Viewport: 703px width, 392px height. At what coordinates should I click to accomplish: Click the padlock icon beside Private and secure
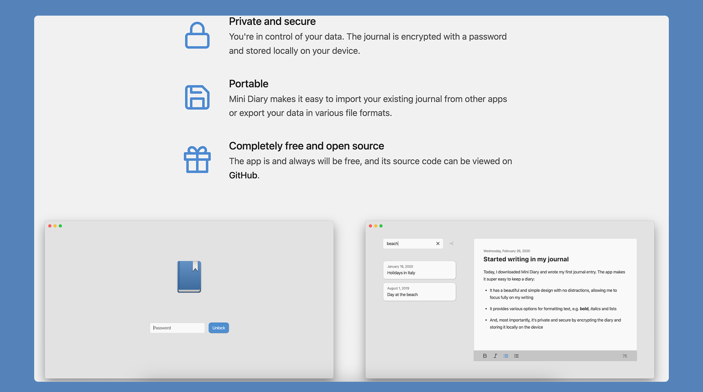[x=197, y=35]
